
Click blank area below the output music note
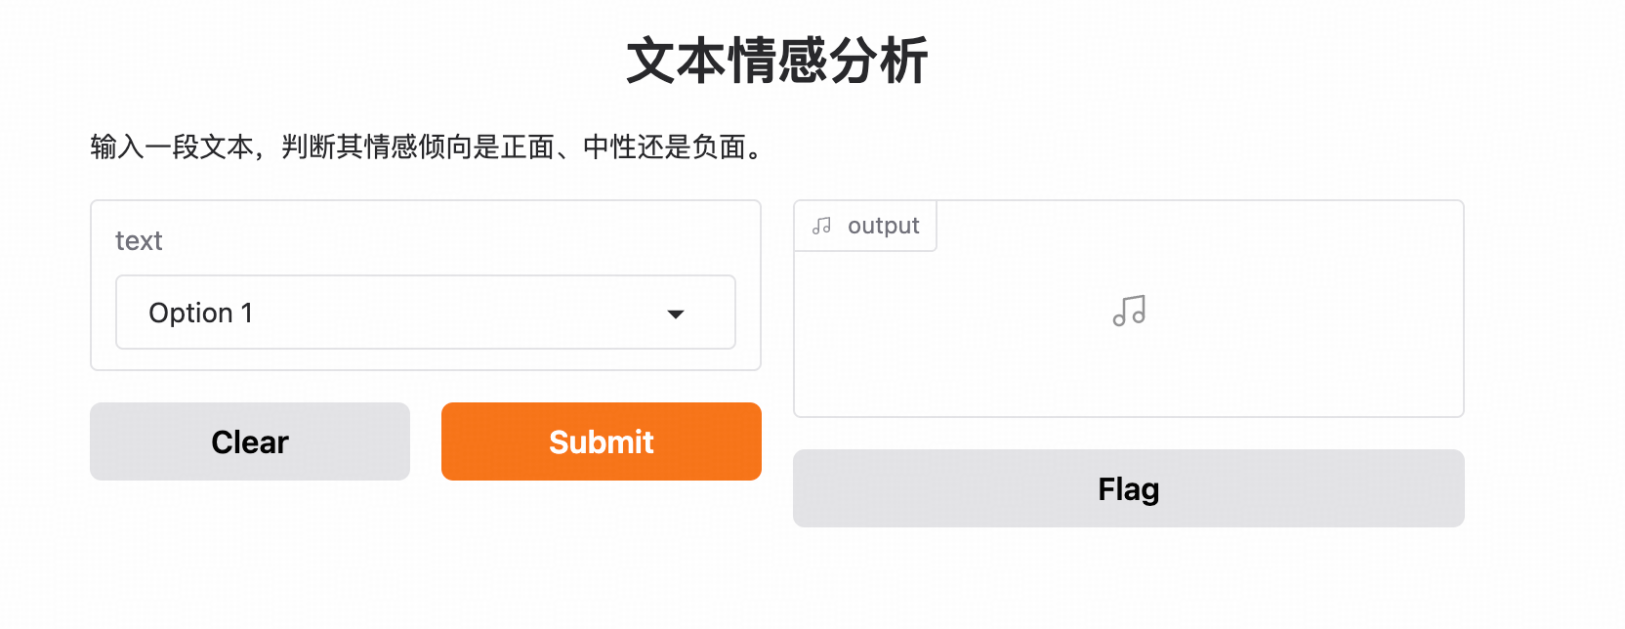click(x=1129, y=376)
